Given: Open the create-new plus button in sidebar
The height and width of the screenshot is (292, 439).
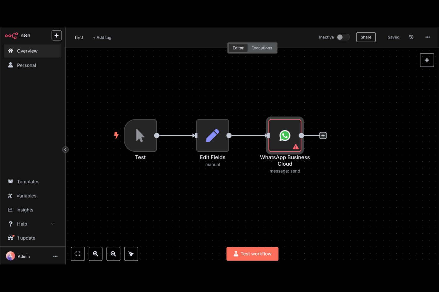Looking at the screenshot, I should pyautogui.click(x=56, y=36).
